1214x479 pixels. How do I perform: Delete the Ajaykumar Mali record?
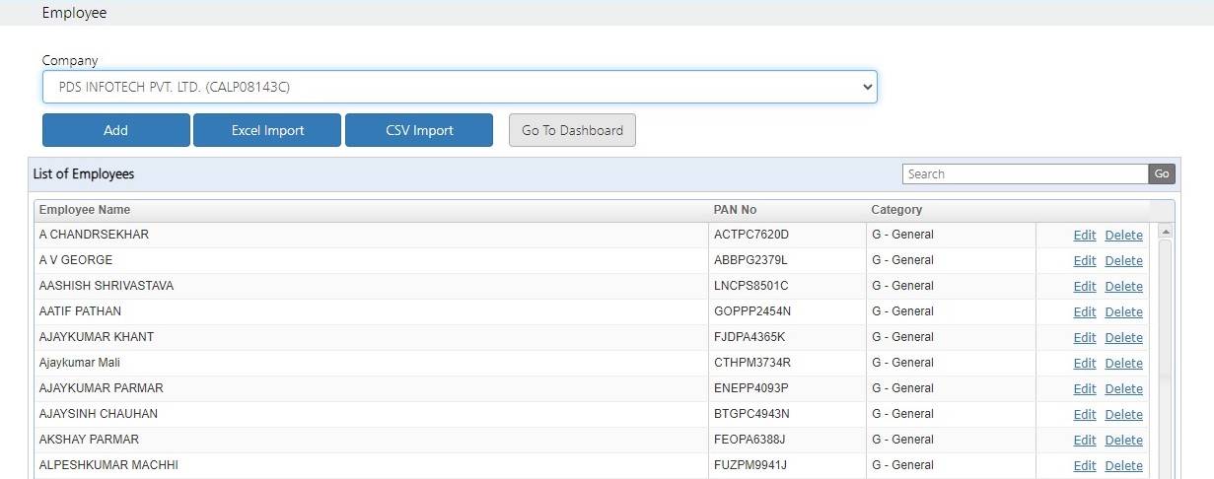click(1124, 364)
